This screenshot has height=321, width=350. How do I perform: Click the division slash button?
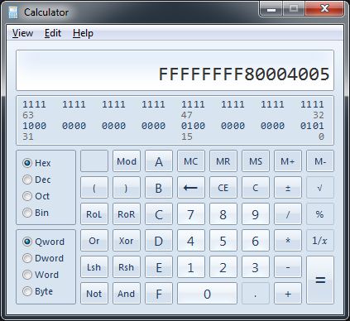288,214
